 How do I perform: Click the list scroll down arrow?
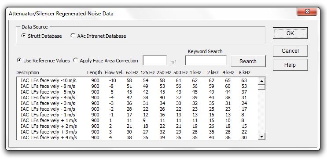coord(261,137)
